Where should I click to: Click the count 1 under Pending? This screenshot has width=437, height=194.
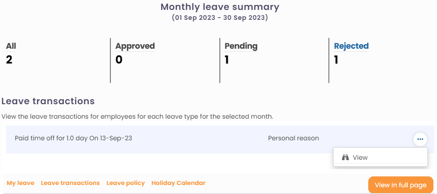[x=227, y=60]
